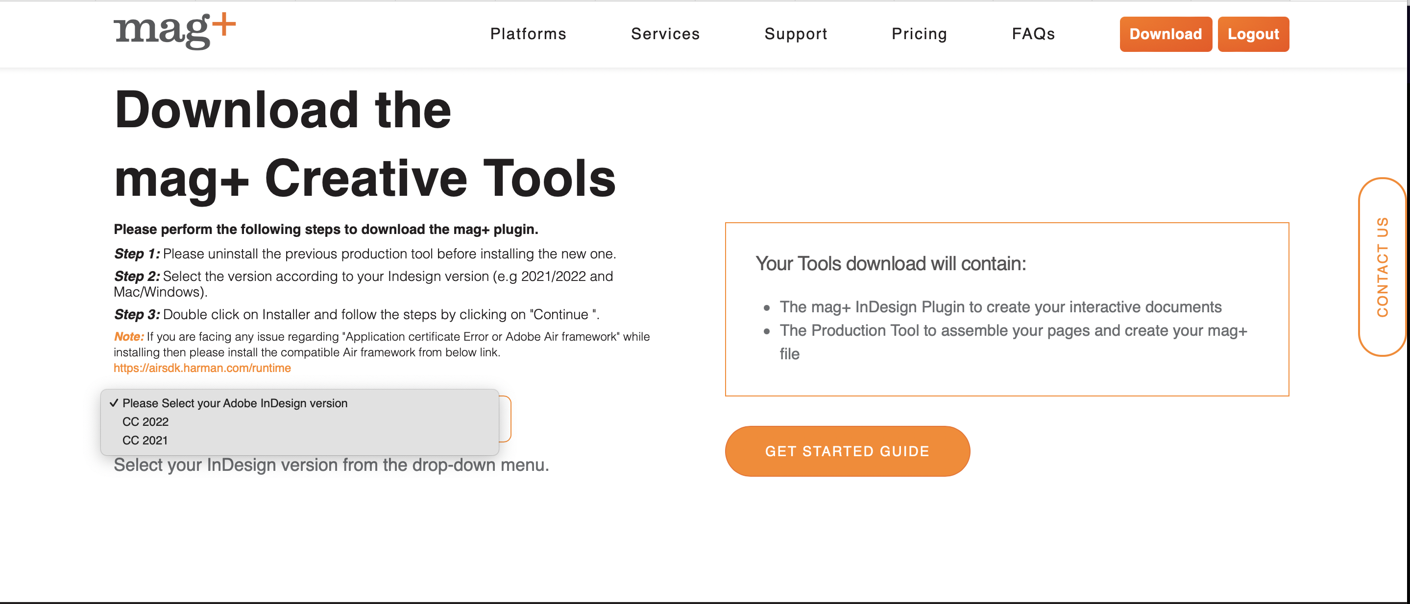The height and width of the screenshot is (604, 1410).
Task: Click the 'Step 1:' instruction line
Action: (365, 254)
